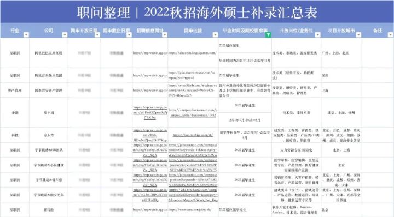Select the 金融 industry cell

pos(15,113)
